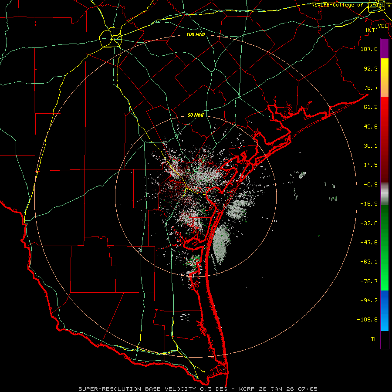Click the -47.6 legend value
Image resolution: width=392 pixels, height=392 pixels.
369,243
